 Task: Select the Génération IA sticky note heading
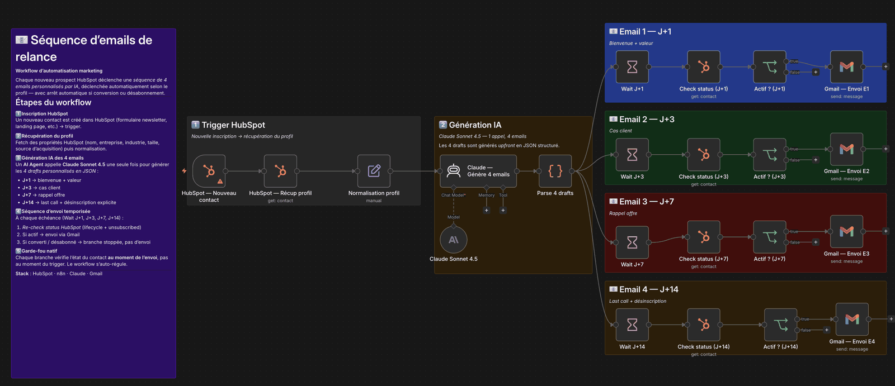pos(470,125)
